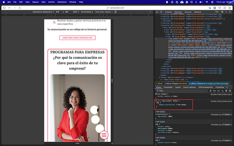
Task: Open the DevTools kebab menu
Action: coord(226,12)
